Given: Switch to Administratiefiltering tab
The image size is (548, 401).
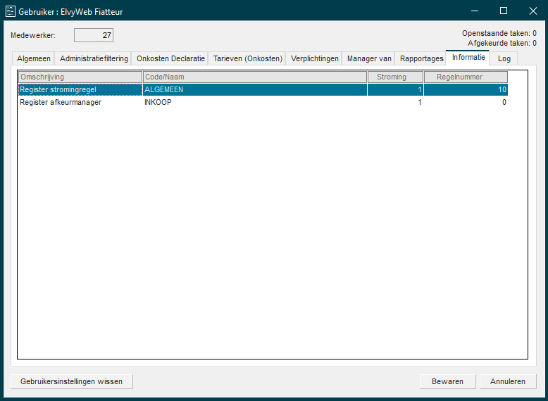Looking at the screenshot, I should pyautogui.click(x=94, y=58).
